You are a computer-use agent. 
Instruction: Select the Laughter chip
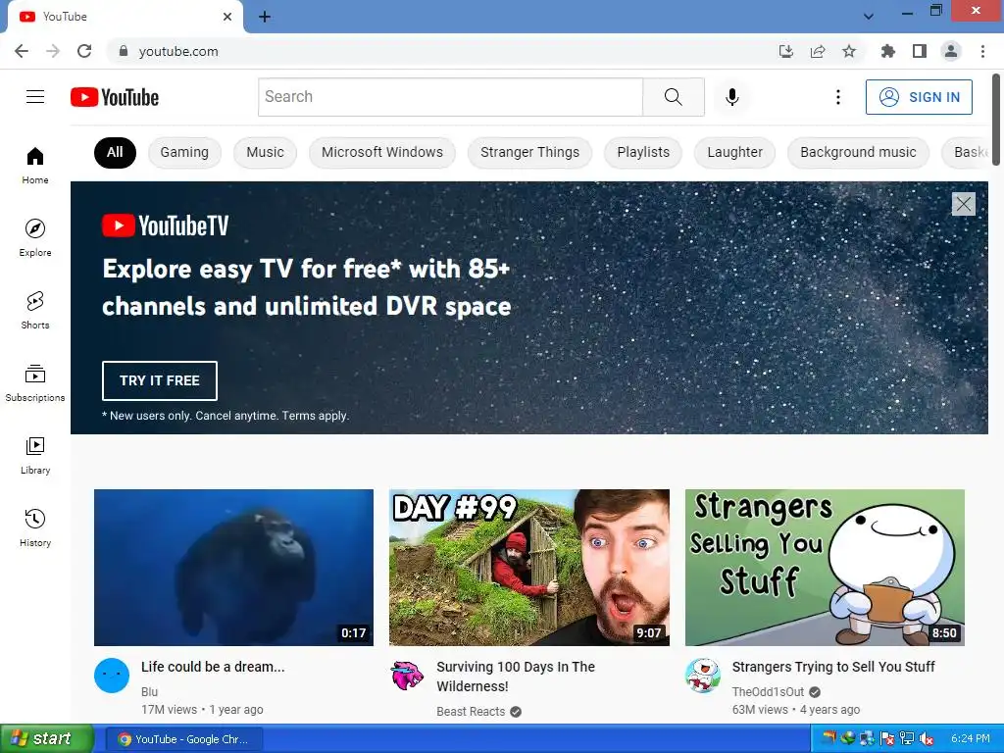735,152
